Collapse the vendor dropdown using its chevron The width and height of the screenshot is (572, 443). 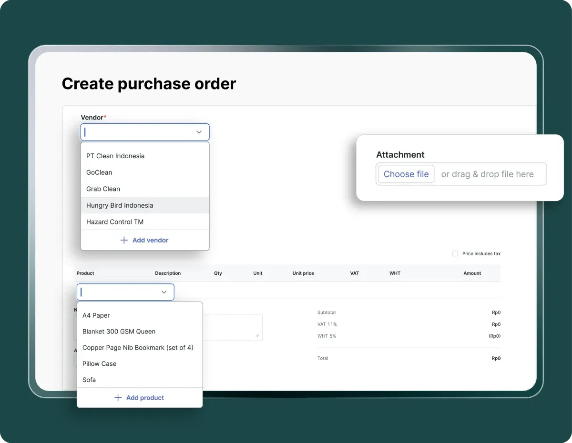pos(199,132)
